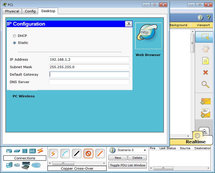
Task: Switch to the Config tab
Action: pos(30,11)
